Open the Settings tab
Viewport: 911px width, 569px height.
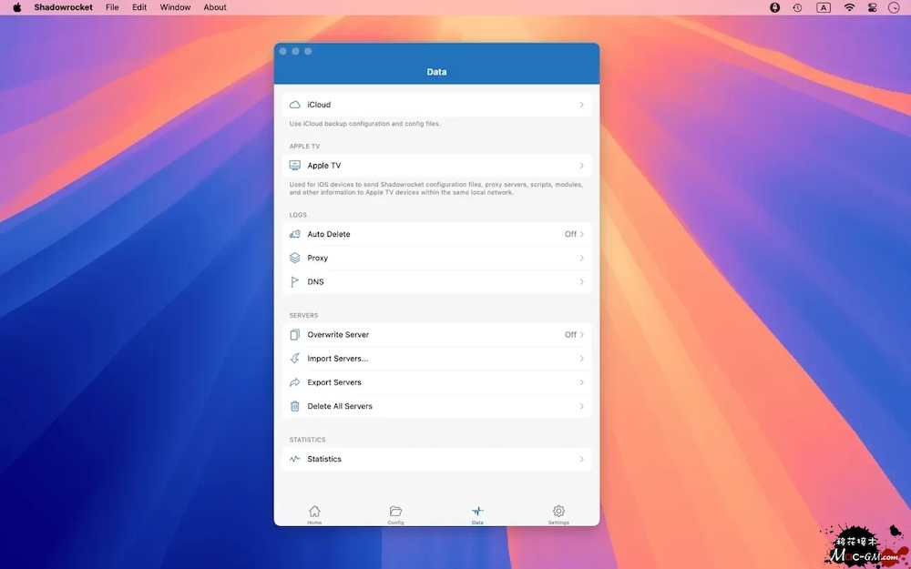(558, 513)
